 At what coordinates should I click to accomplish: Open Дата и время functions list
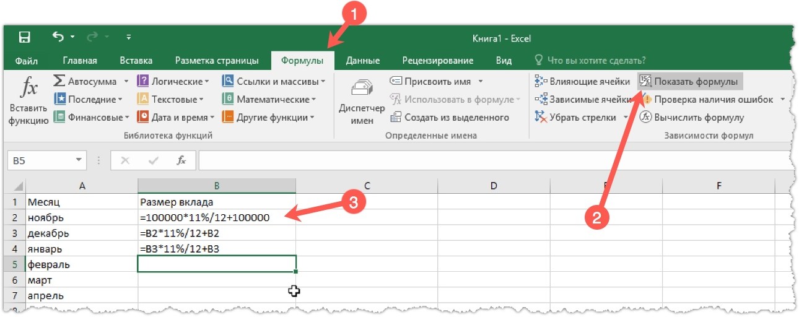[175, 117]
